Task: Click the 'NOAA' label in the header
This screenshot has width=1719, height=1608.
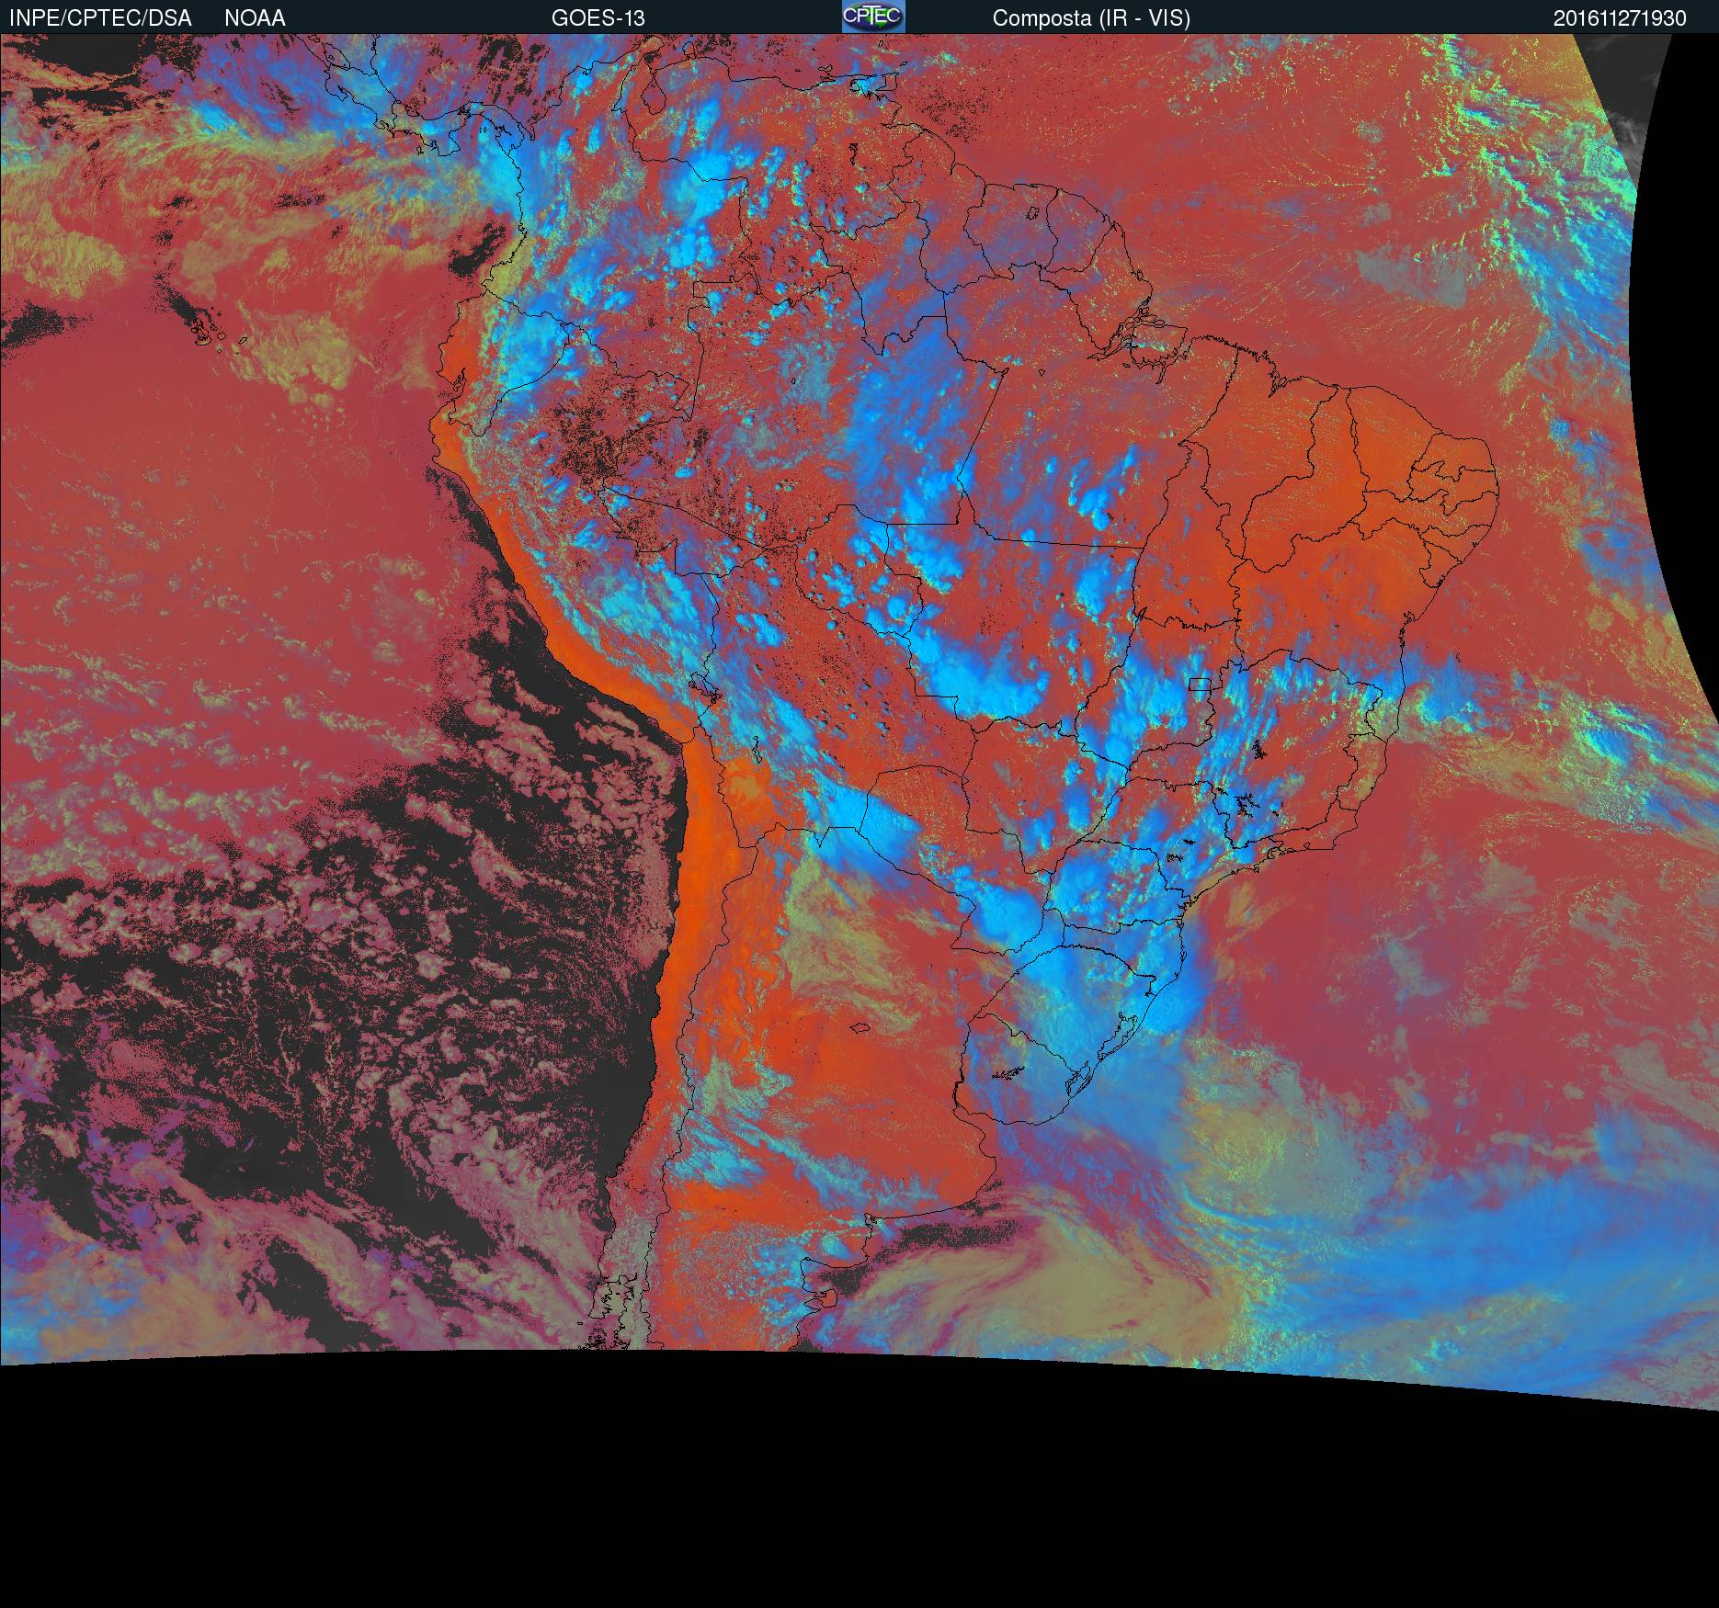Action: [255, 18]
